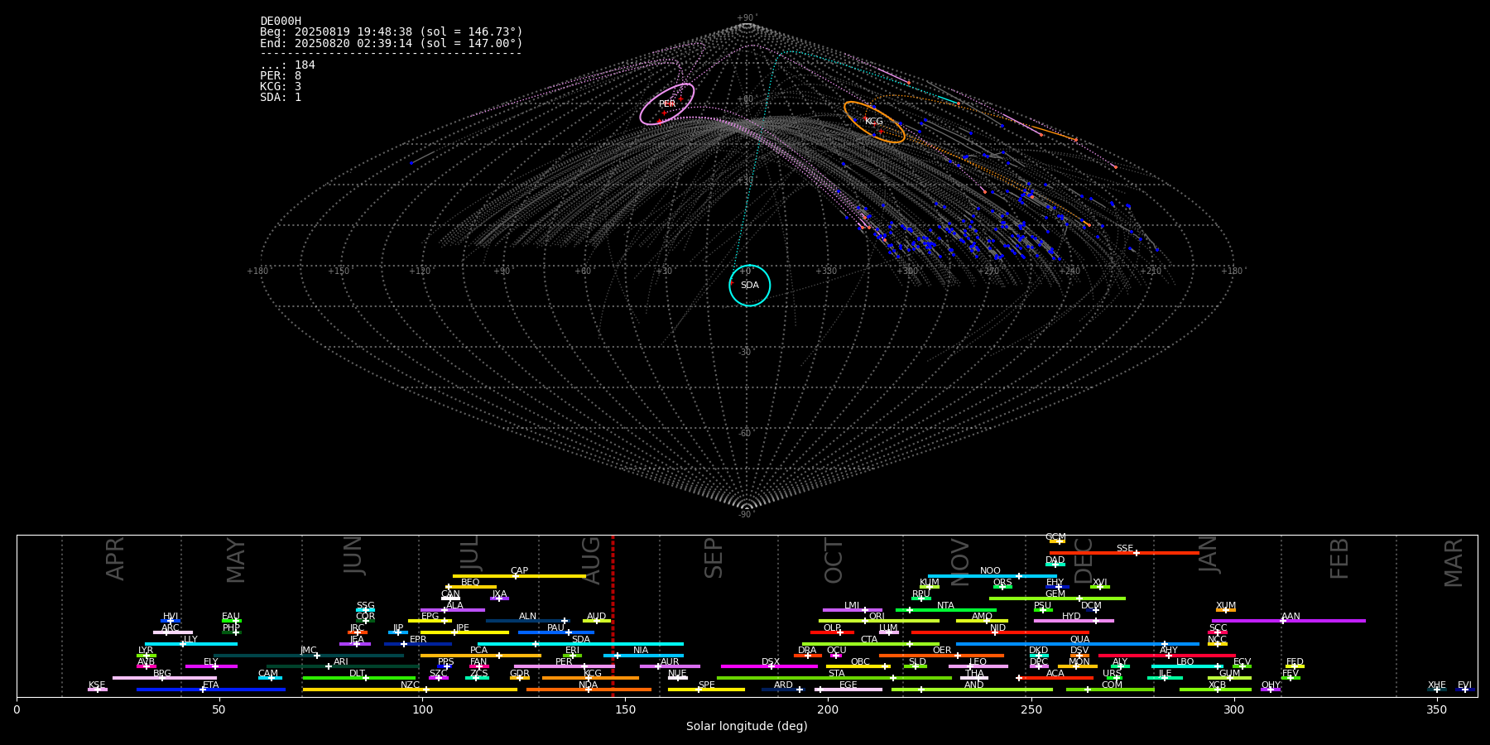
Task: Click the ETA shower bar in timeline
Action: click(211, 690)
